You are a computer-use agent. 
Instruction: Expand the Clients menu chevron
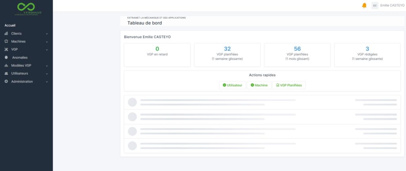[47, 34]
